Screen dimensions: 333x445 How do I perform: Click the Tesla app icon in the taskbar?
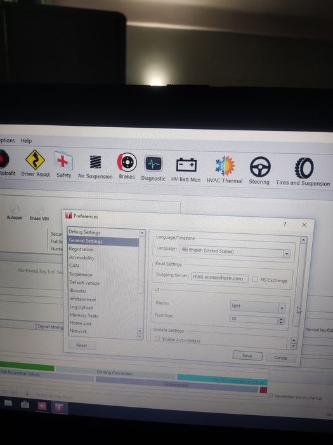tap(59, 407)
